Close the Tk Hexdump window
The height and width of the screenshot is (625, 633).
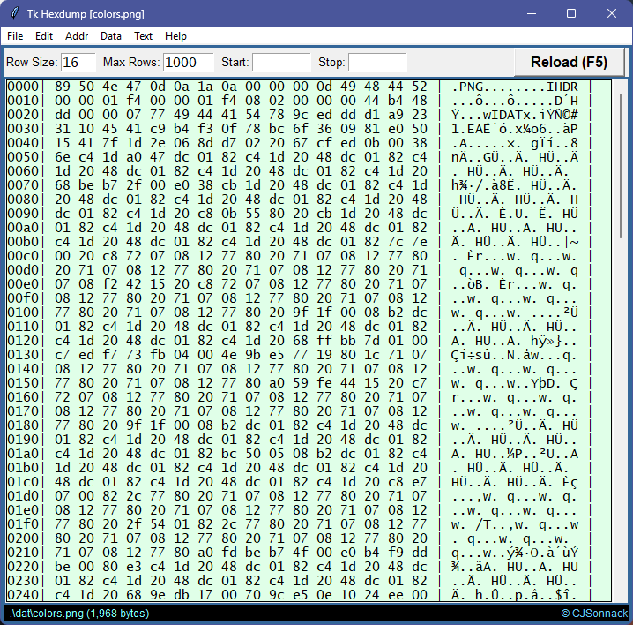tap(612, 14)
